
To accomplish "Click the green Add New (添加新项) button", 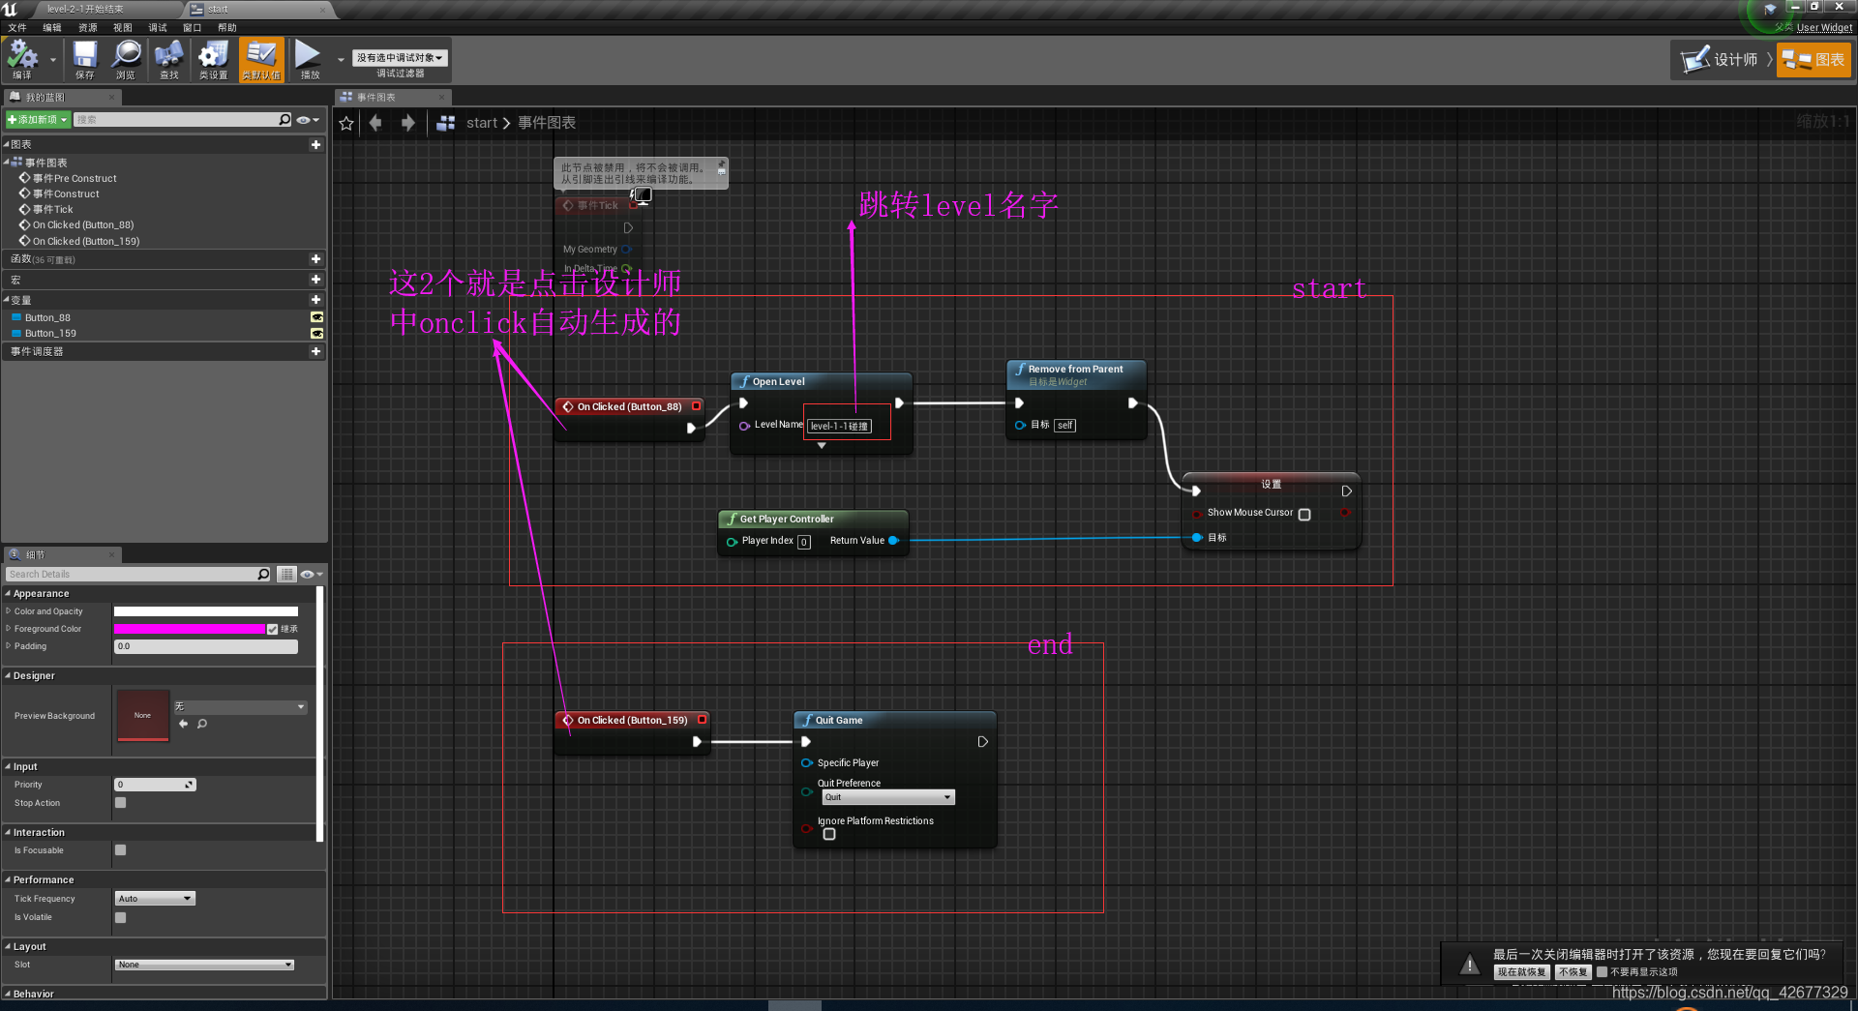I will coord(38,120).
